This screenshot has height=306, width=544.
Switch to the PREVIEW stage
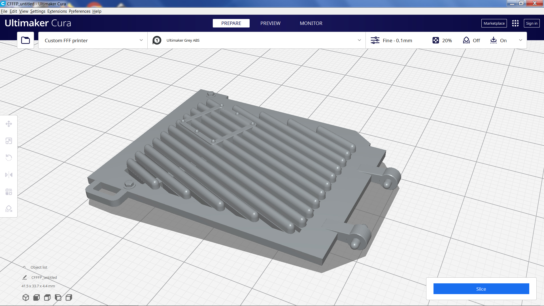(270, 23)
